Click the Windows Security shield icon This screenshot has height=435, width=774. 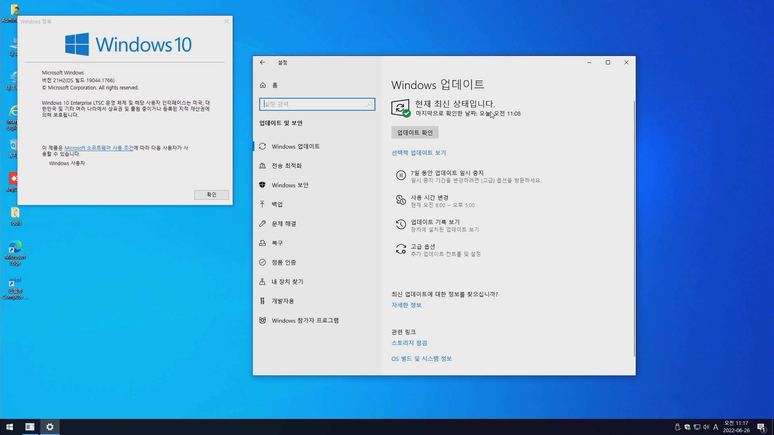(262, 185)
